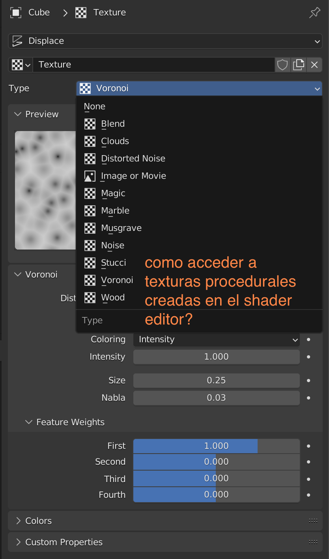Adjust the Fourth feature weight slider
Viewport: 329px width, 559px height.
point(217,495)
